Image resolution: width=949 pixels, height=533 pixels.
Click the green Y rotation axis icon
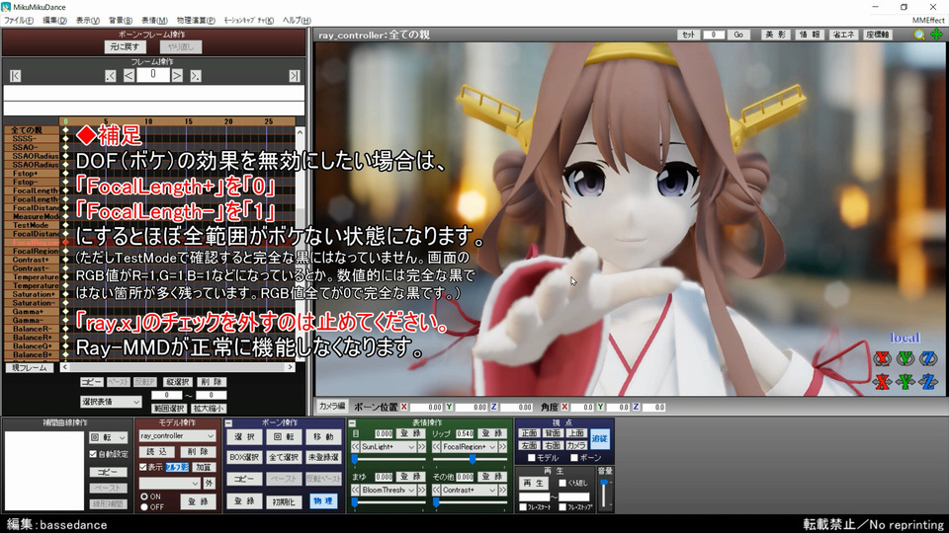[x=906, y=358]
